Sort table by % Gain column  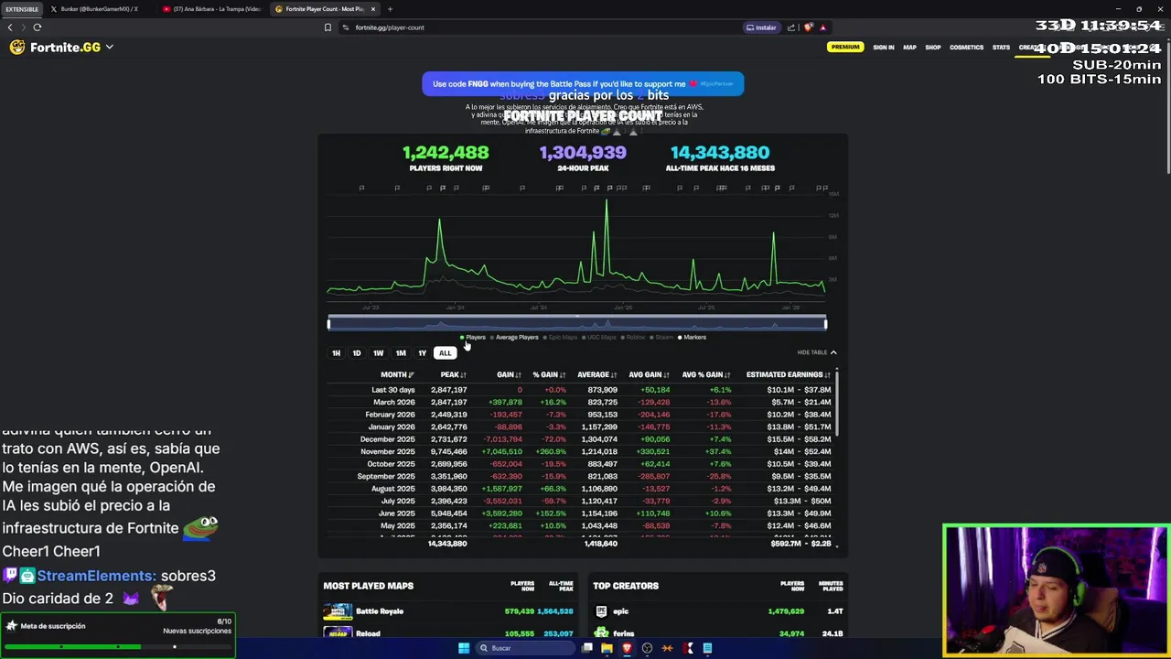click(551, 374)
